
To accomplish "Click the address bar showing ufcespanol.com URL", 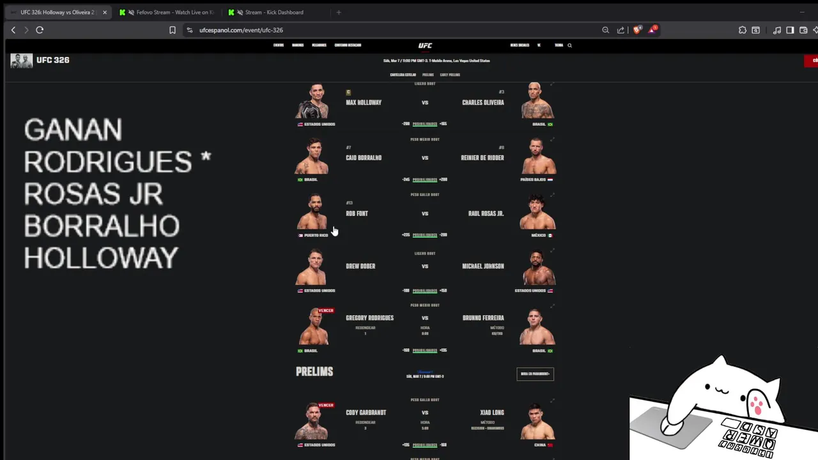I will 396,30.
